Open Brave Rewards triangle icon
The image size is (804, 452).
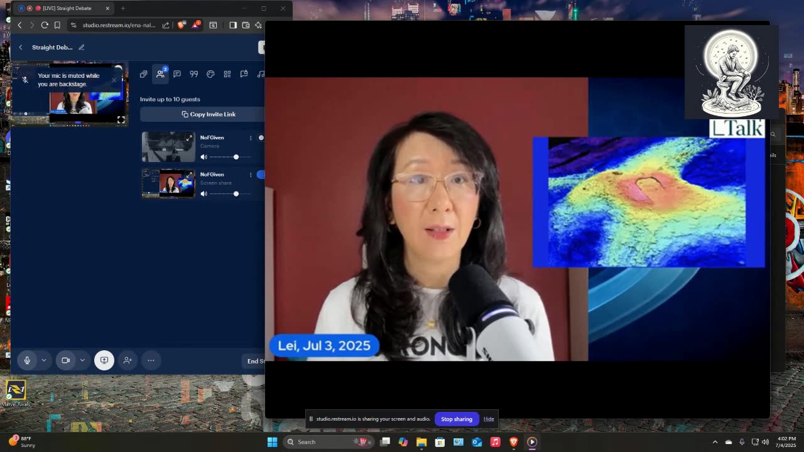197,25
